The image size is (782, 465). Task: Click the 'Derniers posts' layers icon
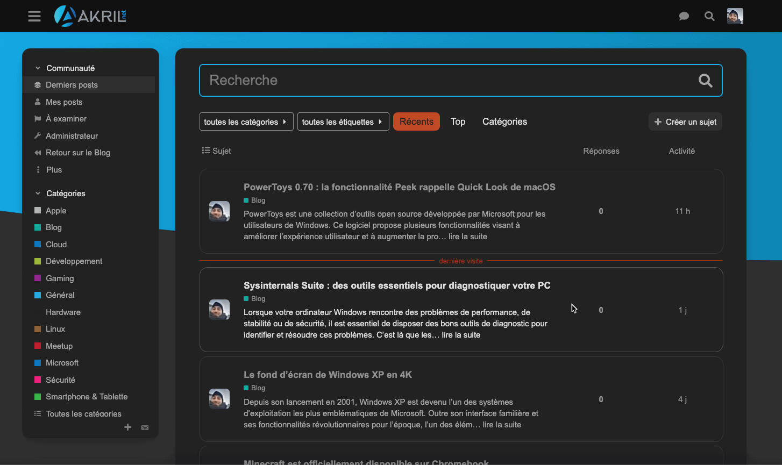click(x=38, y=85)
